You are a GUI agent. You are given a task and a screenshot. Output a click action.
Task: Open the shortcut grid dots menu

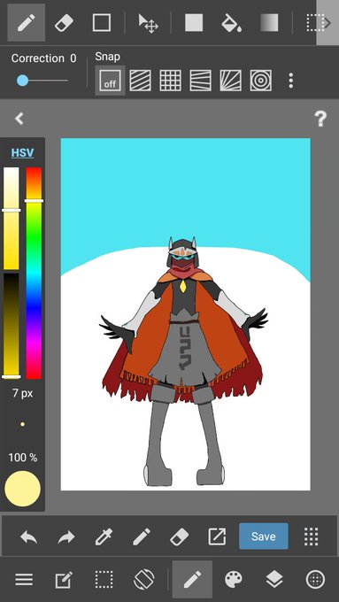(x=311, y=536)
